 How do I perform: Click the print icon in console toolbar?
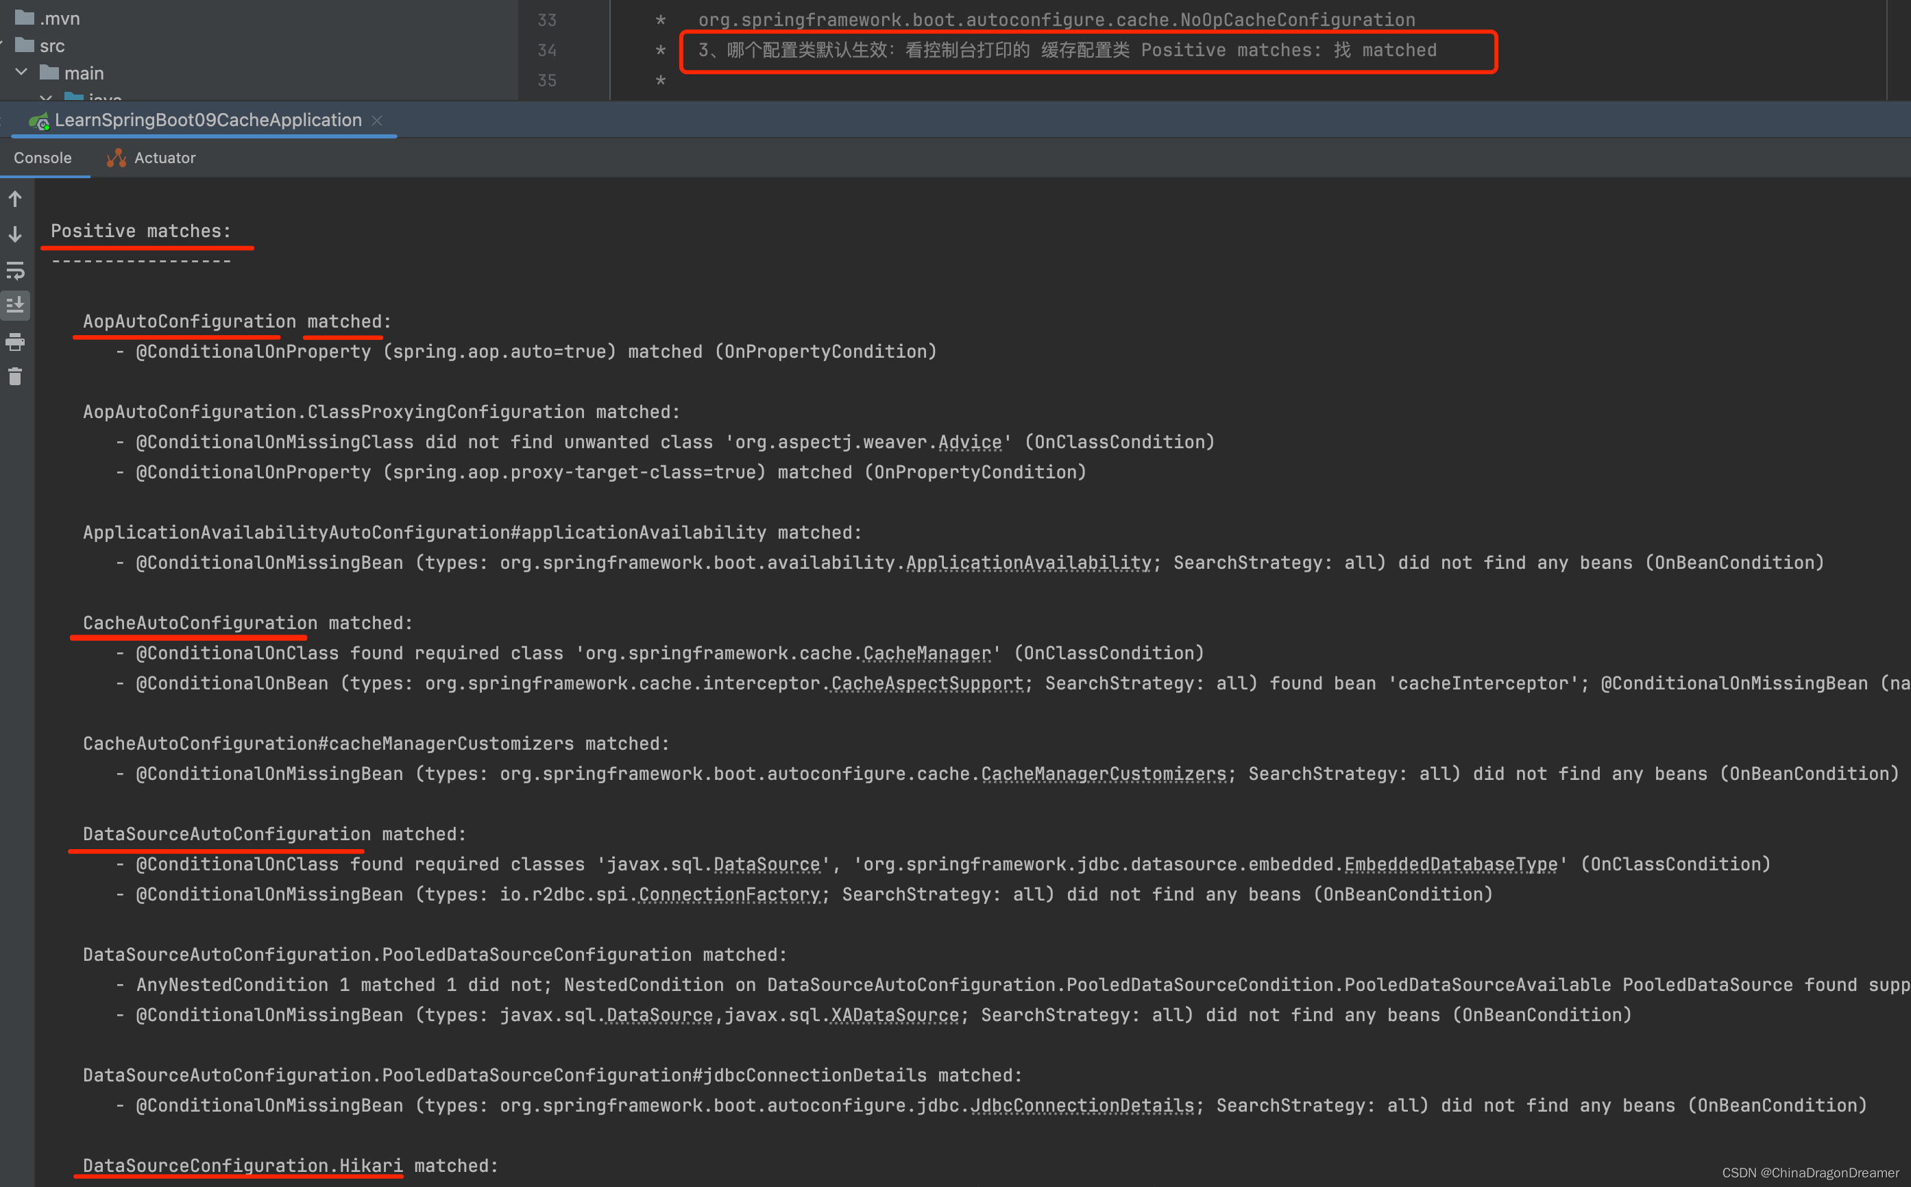tap(15, 341)
